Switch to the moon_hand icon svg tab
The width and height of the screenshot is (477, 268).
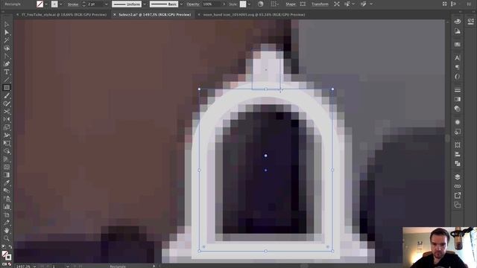point(254,15)
